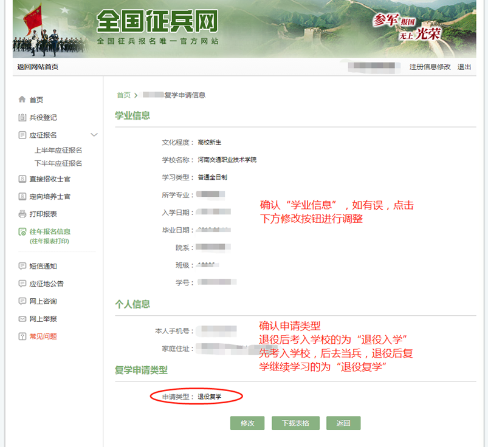
Task: Click the 返回 button
Action: pyautogui.click(x=343, y=423)
